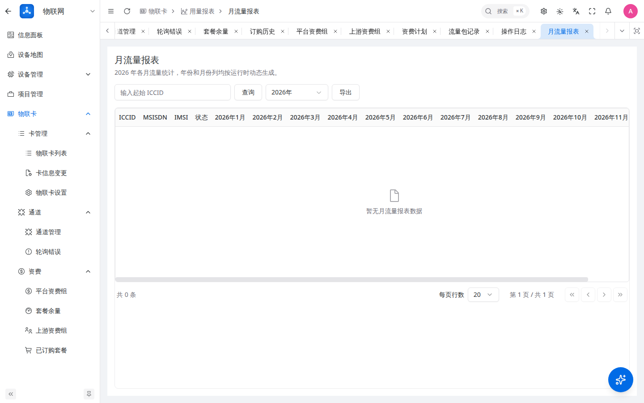Screen dimensions: 644x403
Task: Collapse sidebar with double-chevron icon
Action: click(x=11, y=394)
